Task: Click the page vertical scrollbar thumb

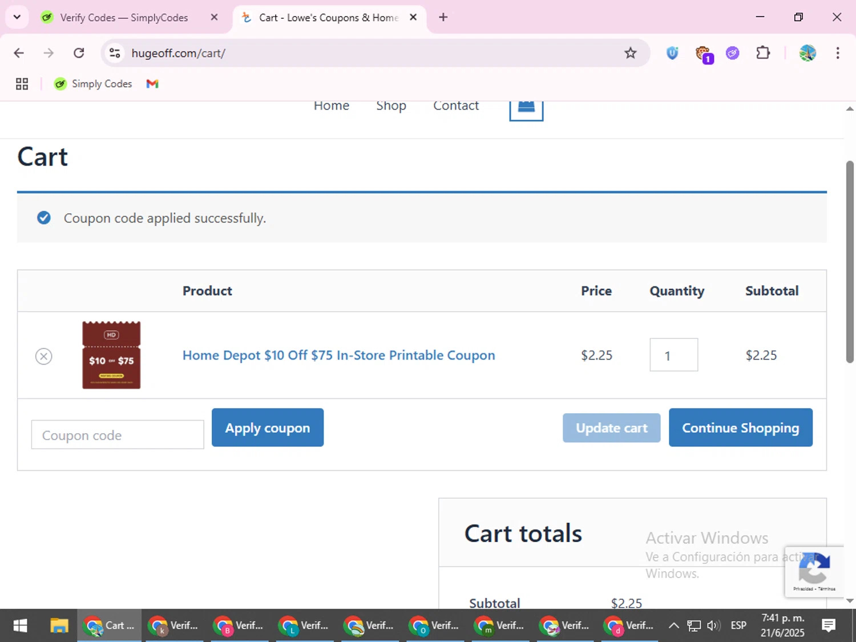Action: point(850,263)
